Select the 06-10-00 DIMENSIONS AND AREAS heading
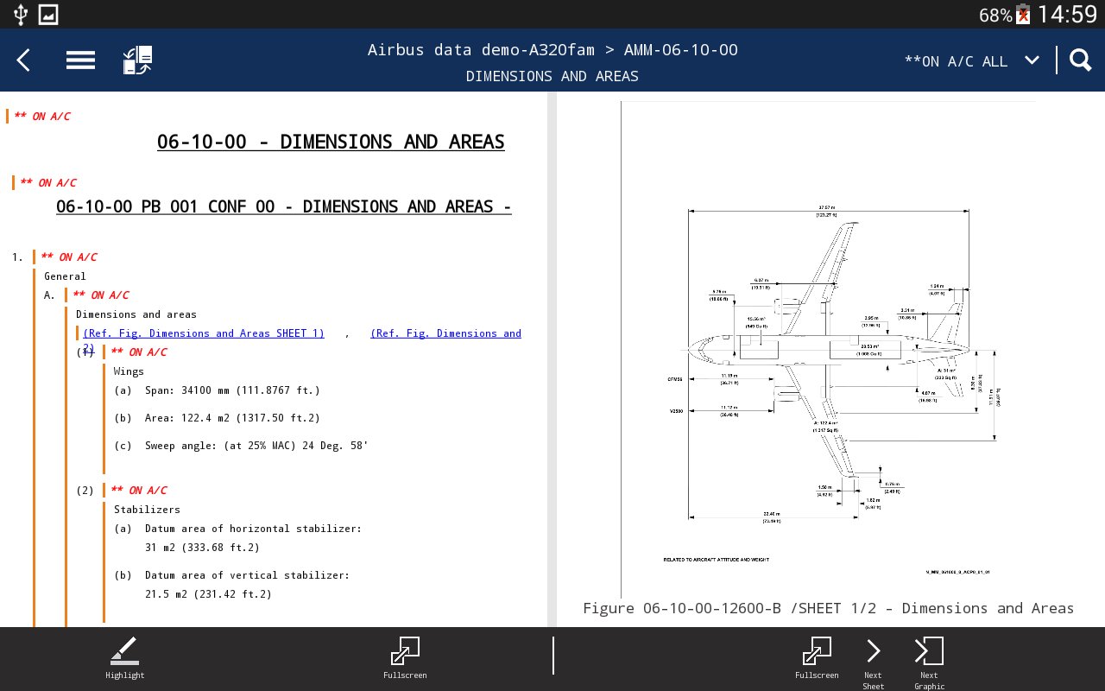The width and height of the screenshot is (1105, 691). [x=331, y=142]
